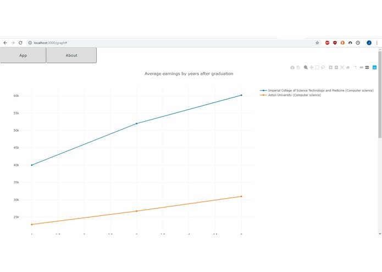Open the red shield extension

pyautogui.click(x=335, y=43)
